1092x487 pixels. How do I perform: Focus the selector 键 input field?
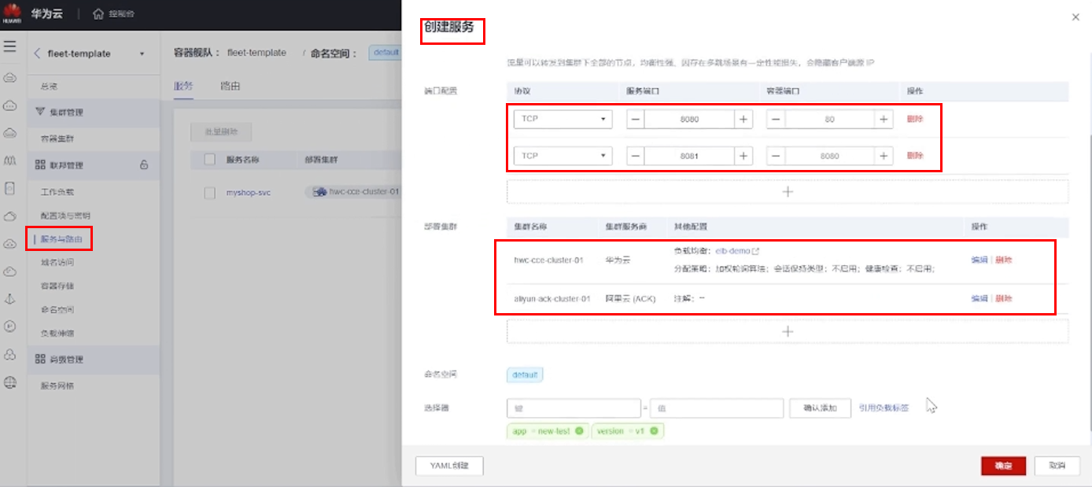point(574,408)
